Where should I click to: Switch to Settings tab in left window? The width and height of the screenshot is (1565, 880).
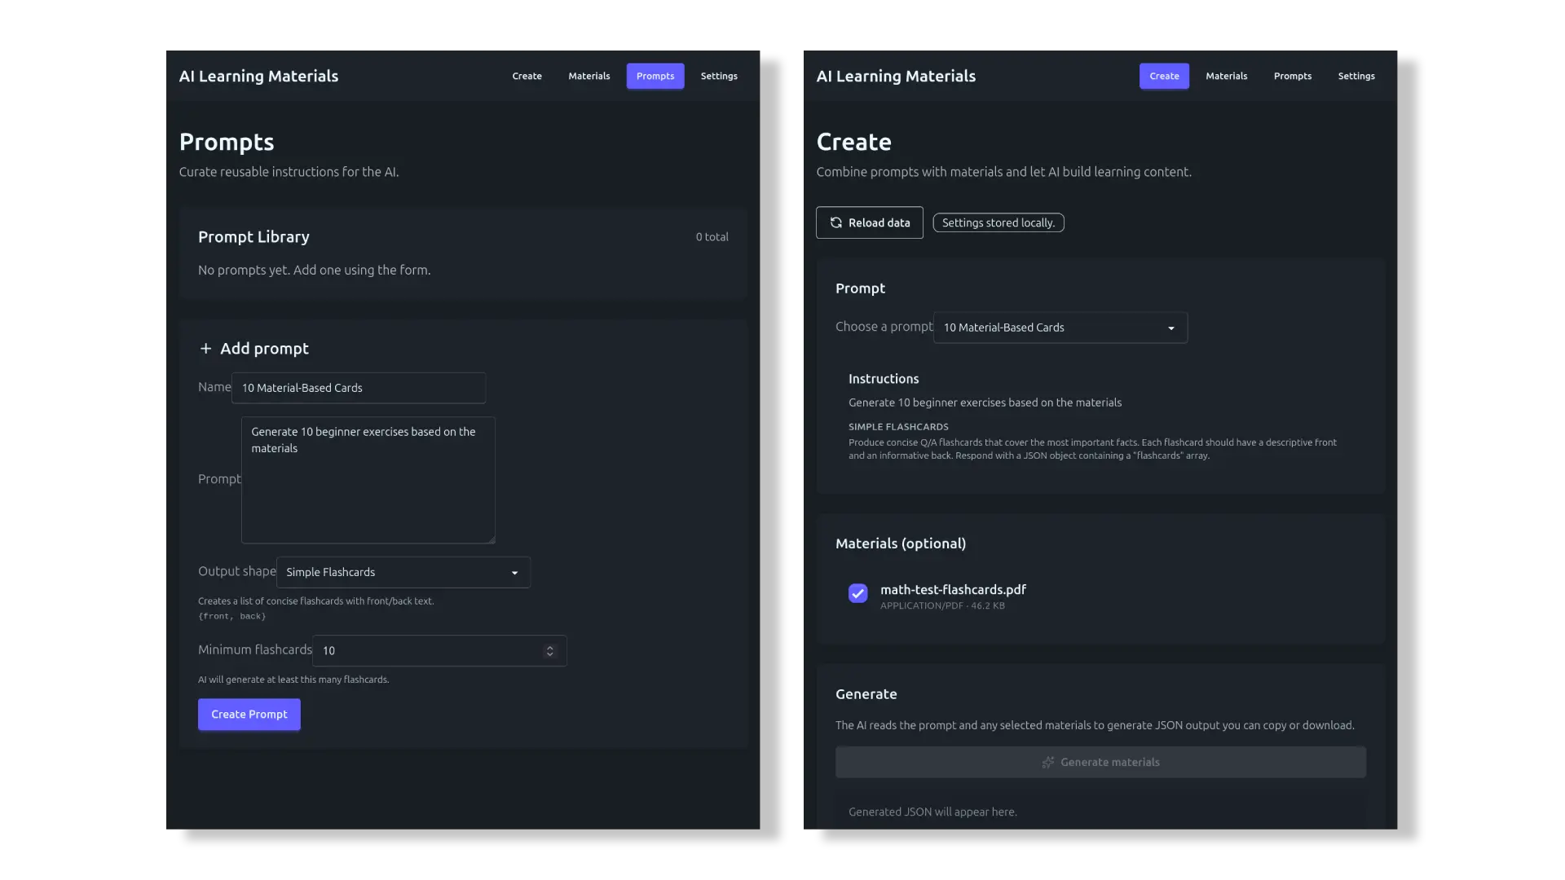[718, 76]
